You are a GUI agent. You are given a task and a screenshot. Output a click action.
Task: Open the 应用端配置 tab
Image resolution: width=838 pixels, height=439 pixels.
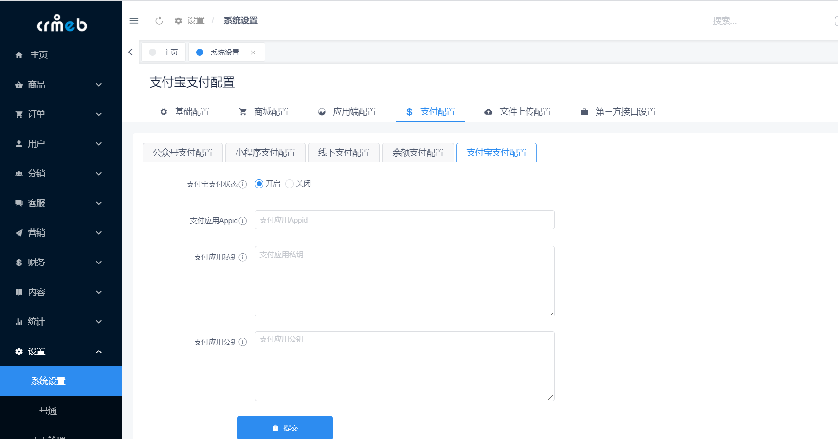pos(347,112)
